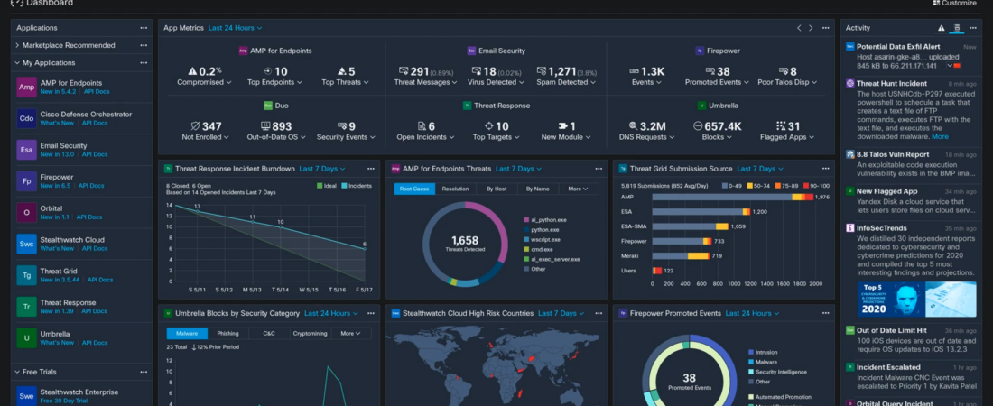Open App Metrics panel options dots
This screenshot has height=406, width=993.
(825, 28)
